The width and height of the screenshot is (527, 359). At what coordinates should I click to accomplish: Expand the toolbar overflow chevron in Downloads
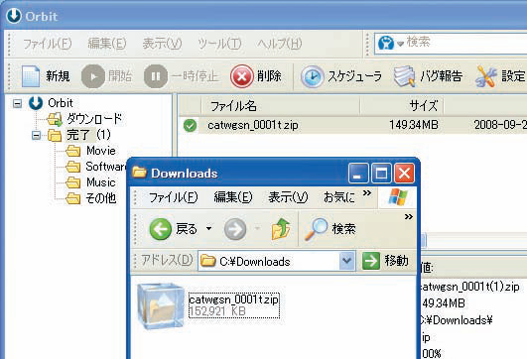(408, 216)
